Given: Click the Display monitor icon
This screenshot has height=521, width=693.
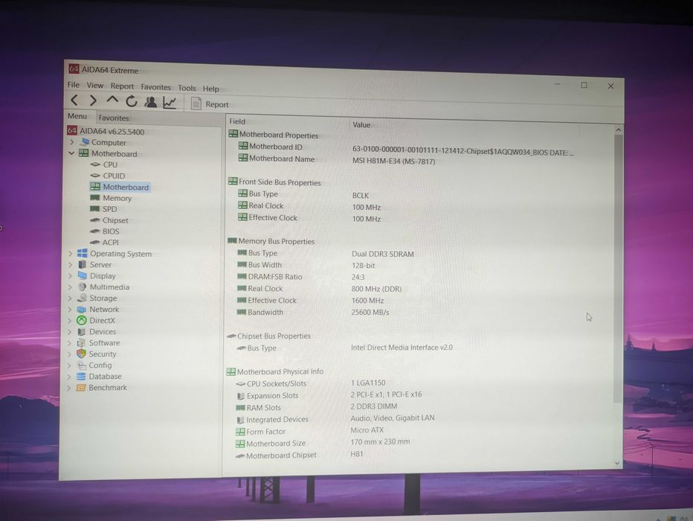Looking at the screenshot, I should click(82, 275).
